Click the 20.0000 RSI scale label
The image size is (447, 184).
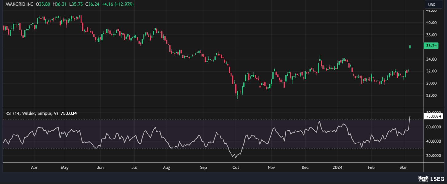pos(433,156)
